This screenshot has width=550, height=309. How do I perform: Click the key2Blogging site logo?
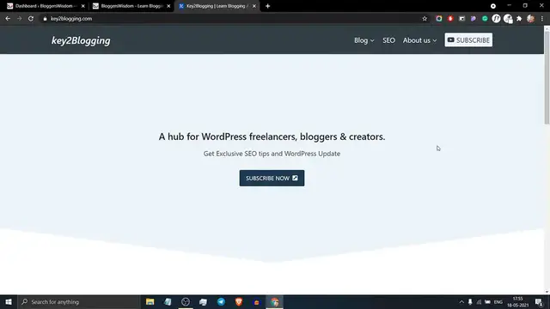pos(81,40)
